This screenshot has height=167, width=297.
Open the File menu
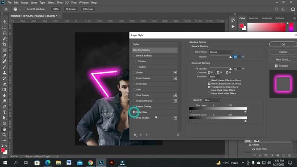tap(9, 3)
